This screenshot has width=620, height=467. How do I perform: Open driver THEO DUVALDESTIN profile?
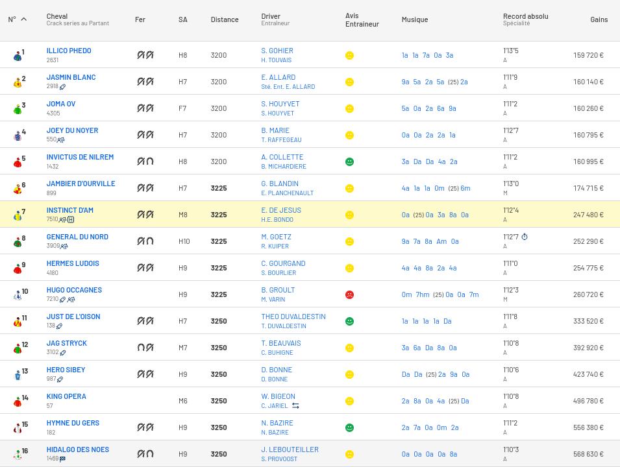coord(293,317)
